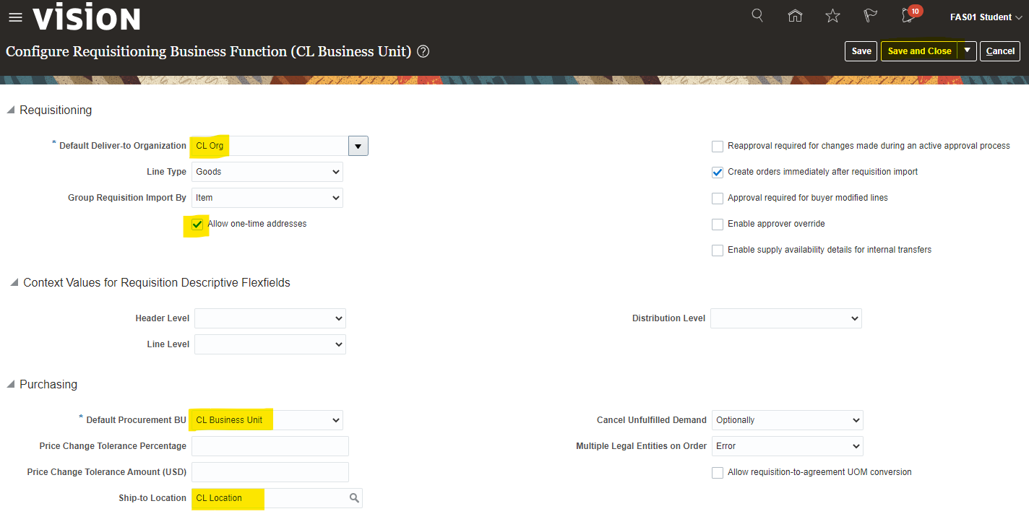
Task: Open the Watchlist flag icon
Action: click(871, 16)
